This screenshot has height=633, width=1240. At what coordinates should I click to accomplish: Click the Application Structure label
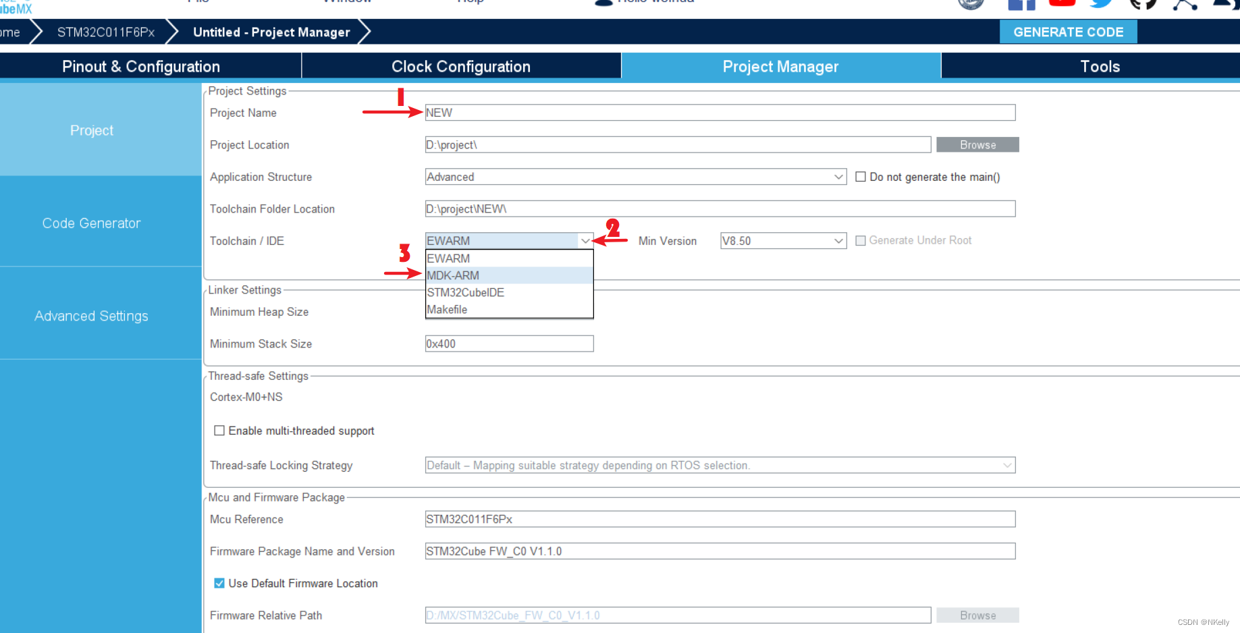coord(261,177)
